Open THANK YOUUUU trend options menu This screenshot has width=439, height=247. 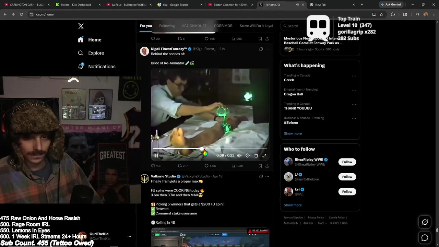point(354,104)
